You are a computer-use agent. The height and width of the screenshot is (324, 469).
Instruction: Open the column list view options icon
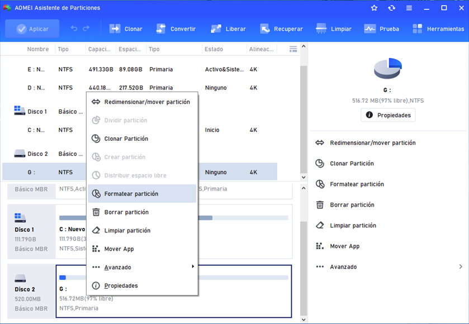pos(293,49)
